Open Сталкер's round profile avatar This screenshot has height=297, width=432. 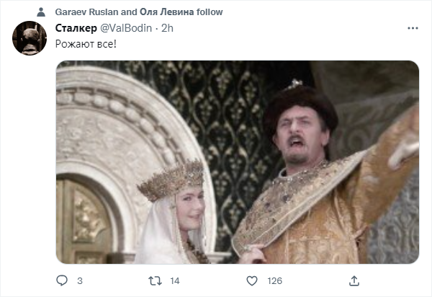[x=30, y=37]
